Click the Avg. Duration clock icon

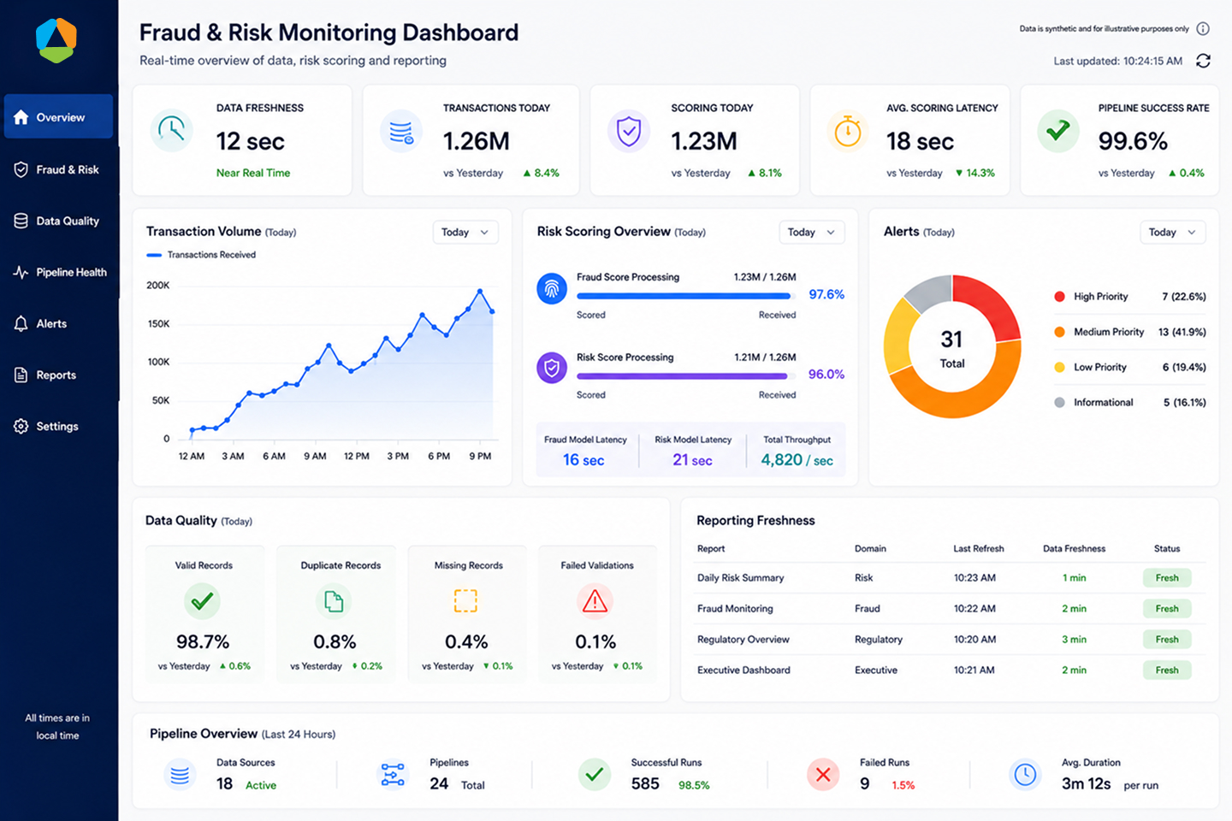point(1025,775)
